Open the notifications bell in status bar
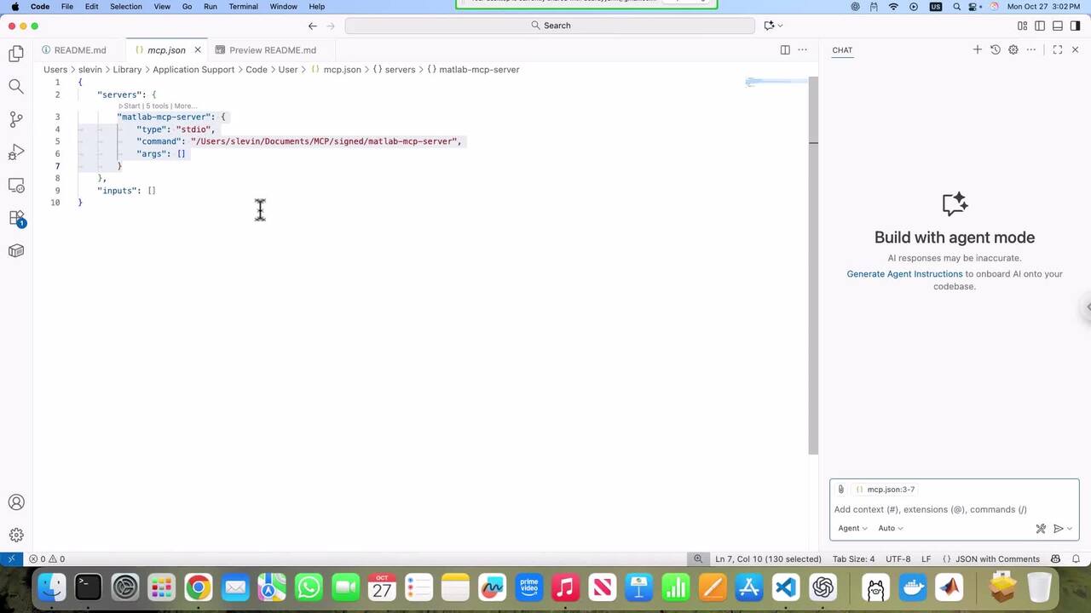This screenshot has height=613, width=1091. (1076, 559)
